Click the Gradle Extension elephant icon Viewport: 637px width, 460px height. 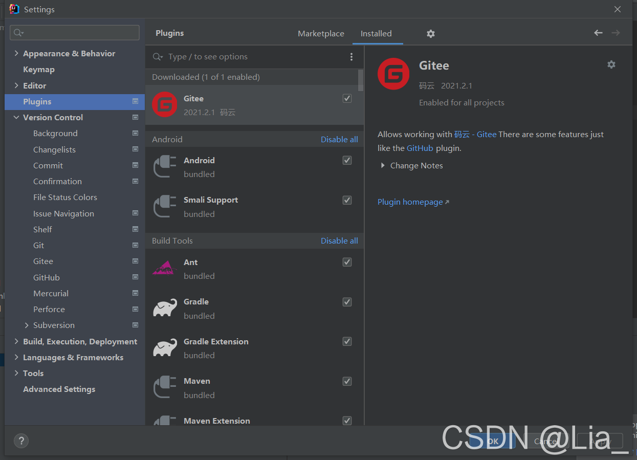pos(165,348)
